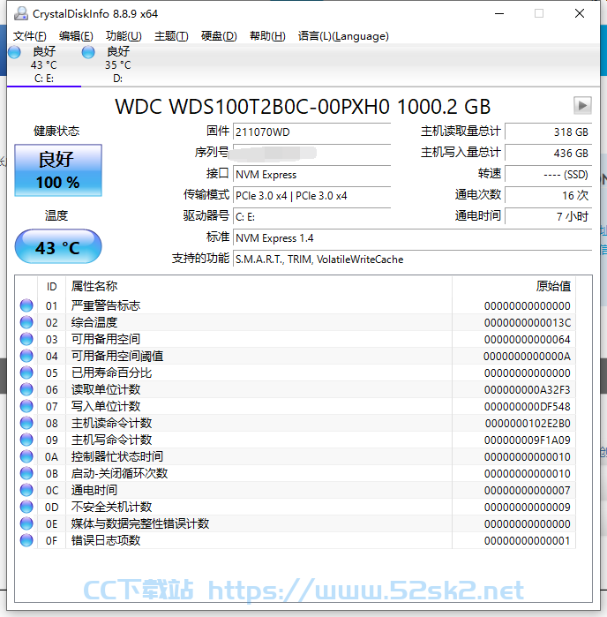Click the CrystalDiskInfo app icon in title bar
Viewport: 607px width, 617px height.
pyautogui.click(x=21, y=14)
